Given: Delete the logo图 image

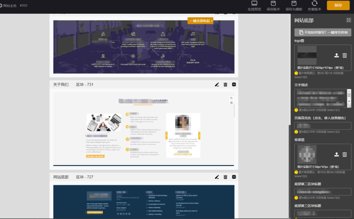Looking at the screenshot, I should pos(345,56).
